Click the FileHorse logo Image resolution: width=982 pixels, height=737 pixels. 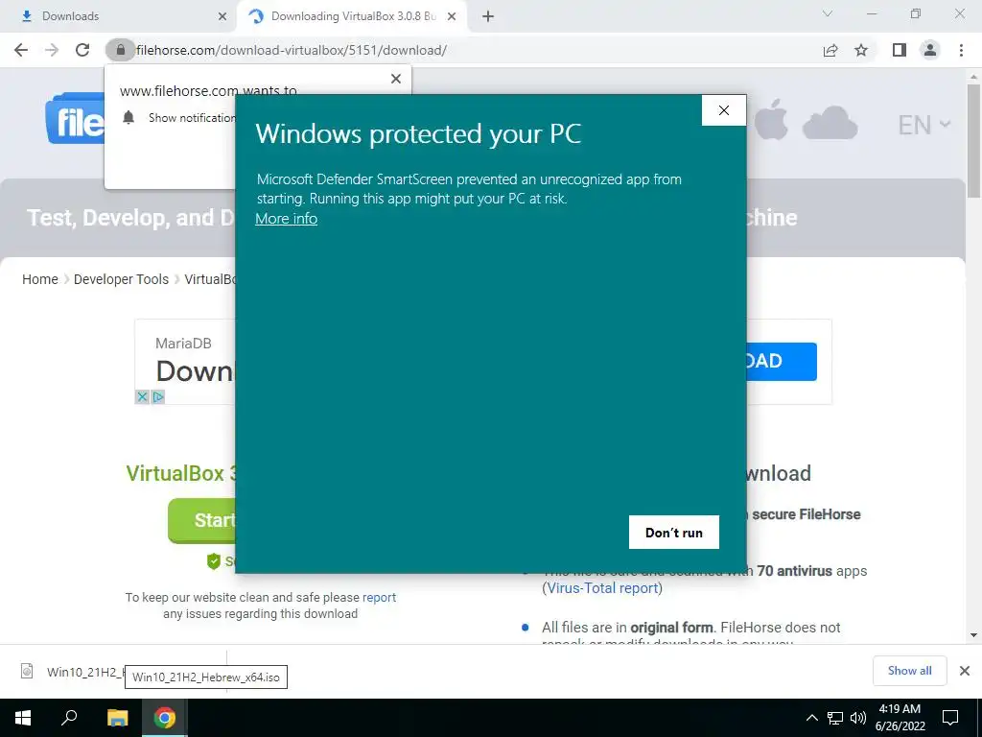76,118
